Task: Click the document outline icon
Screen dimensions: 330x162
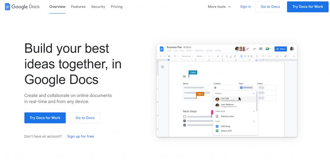Action: click(162, 67)
